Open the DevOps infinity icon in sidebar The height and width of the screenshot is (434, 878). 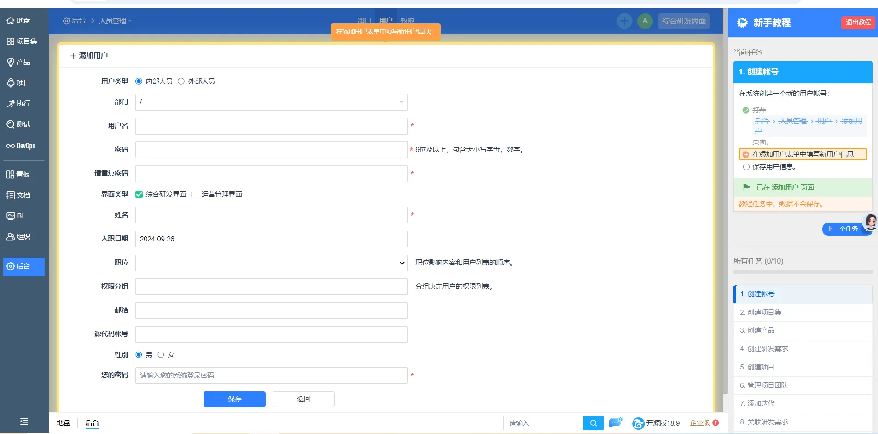11,146
